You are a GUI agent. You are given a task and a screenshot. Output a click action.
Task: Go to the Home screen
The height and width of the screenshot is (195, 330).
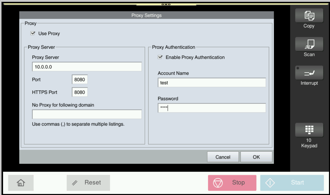(x=21, y=183)
